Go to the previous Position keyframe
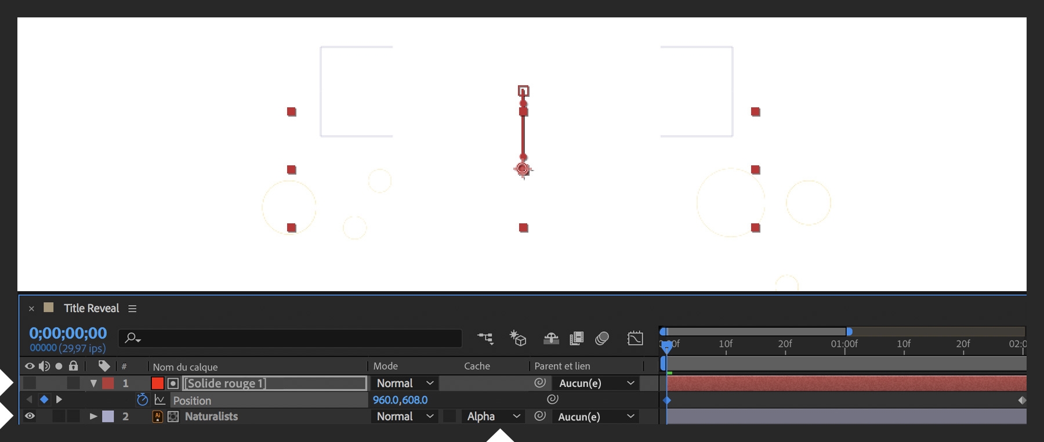1044x442 pixels. coord(29,399)
